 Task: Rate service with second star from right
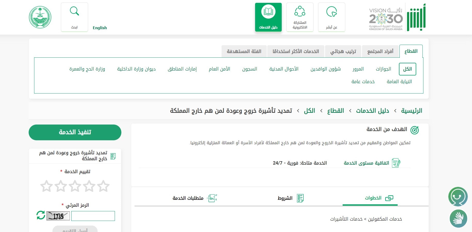pos(89,186)
